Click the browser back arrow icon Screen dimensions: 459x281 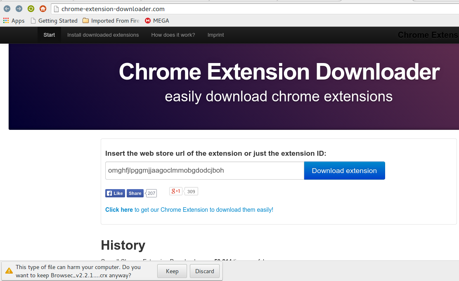pyautogui.click(x=7, y=9)
